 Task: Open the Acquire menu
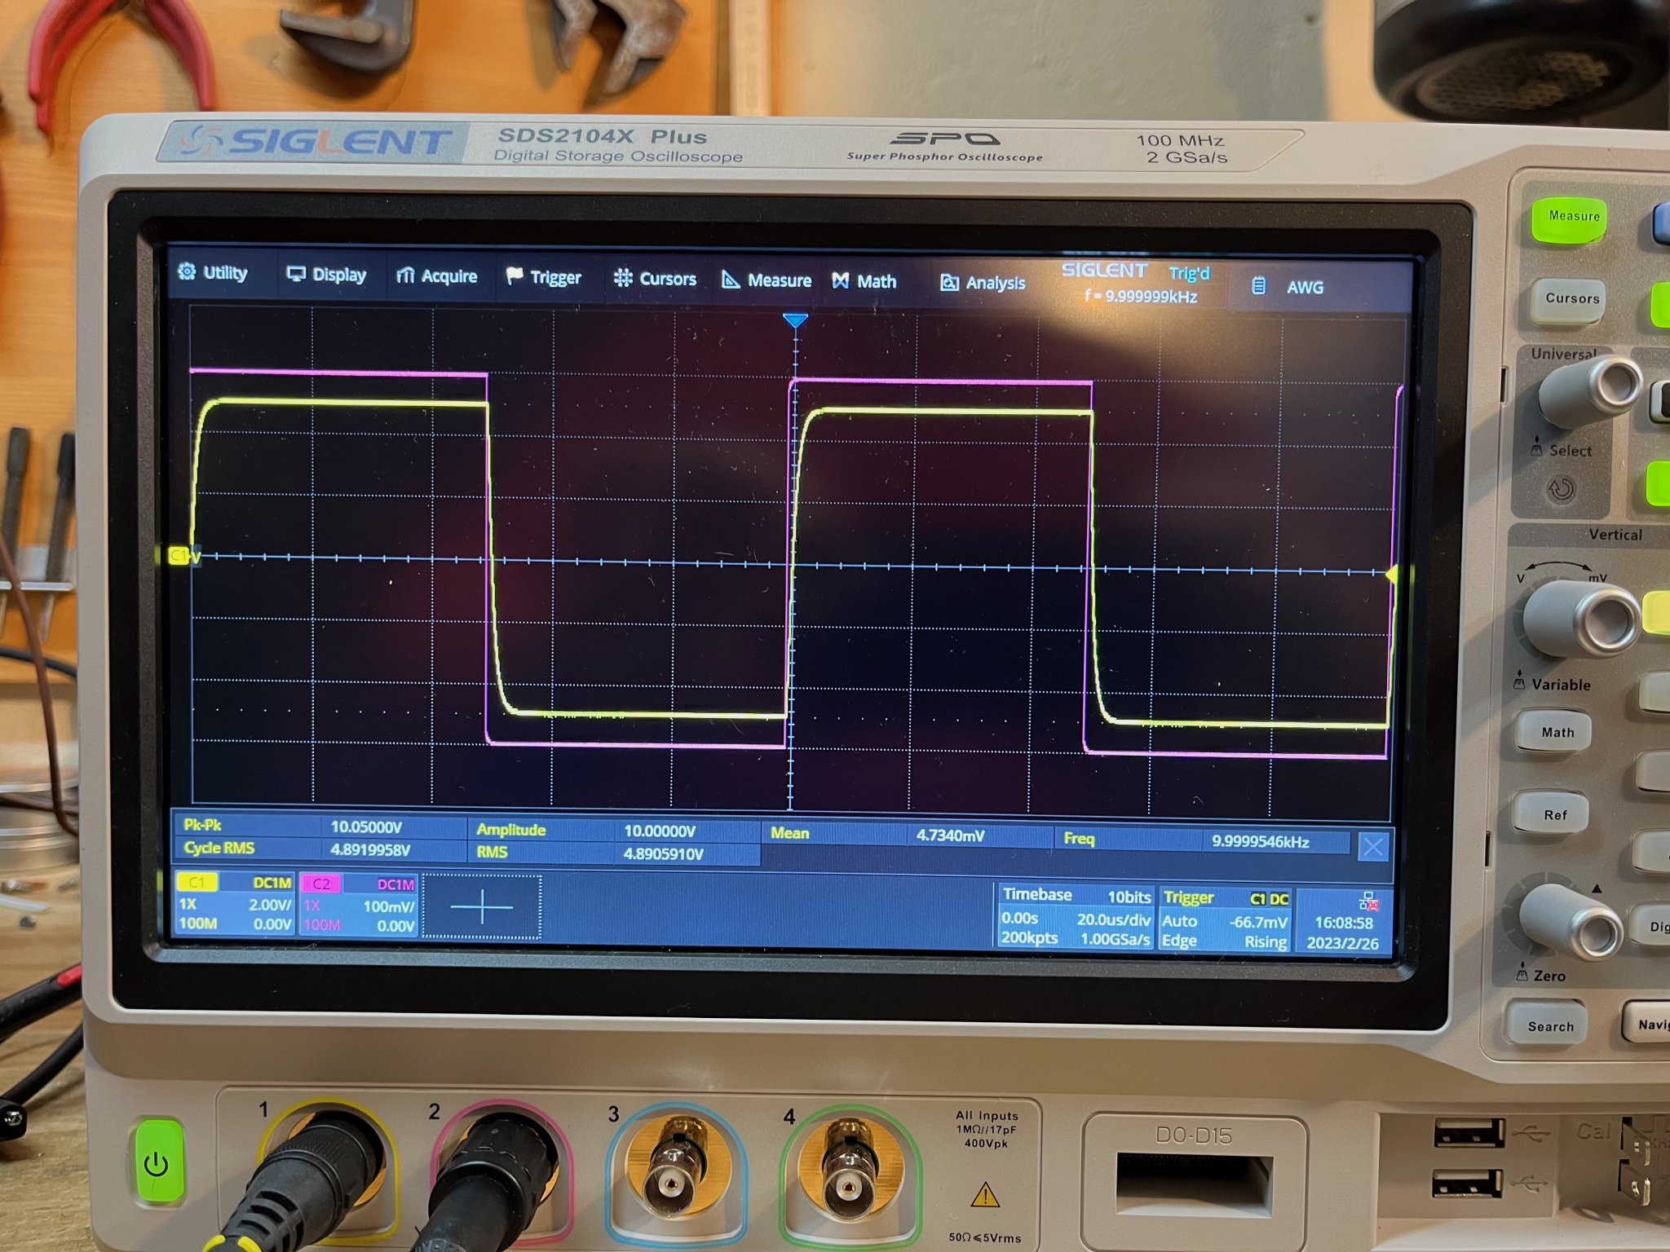(x=436, y=276)
